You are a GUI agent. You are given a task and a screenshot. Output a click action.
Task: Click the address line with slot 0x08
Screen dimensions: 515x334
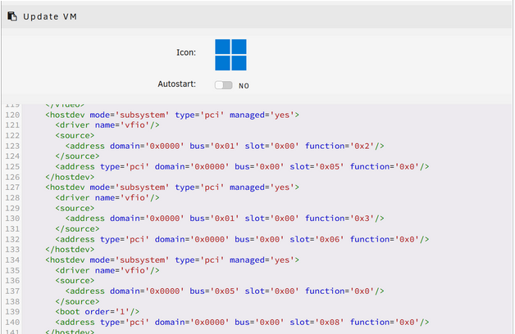[x=242, y=323]
